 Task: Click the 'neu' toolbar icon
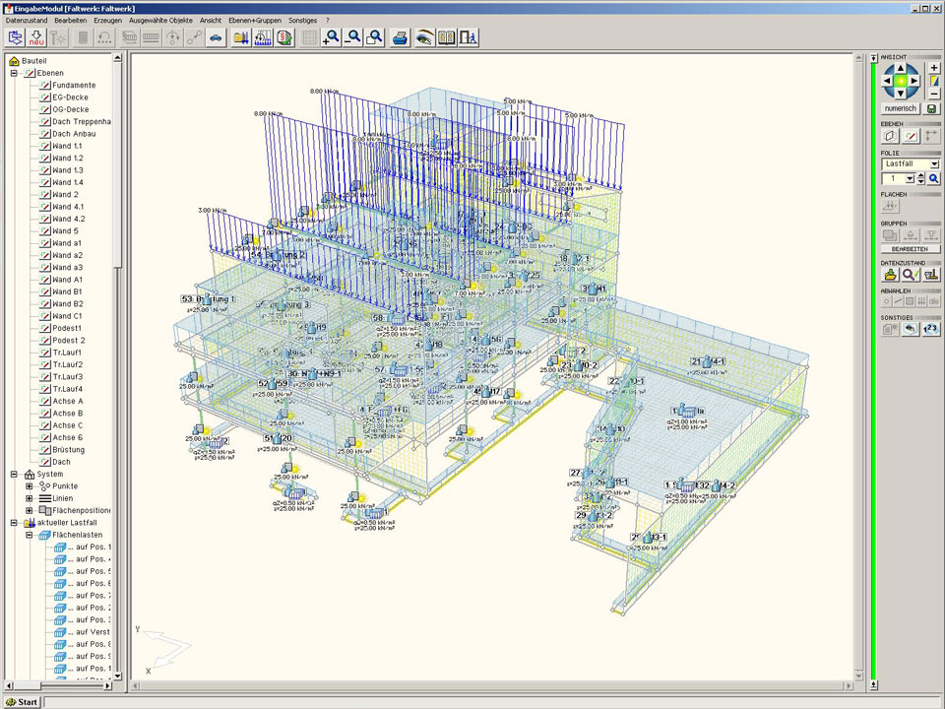point(37,38)
